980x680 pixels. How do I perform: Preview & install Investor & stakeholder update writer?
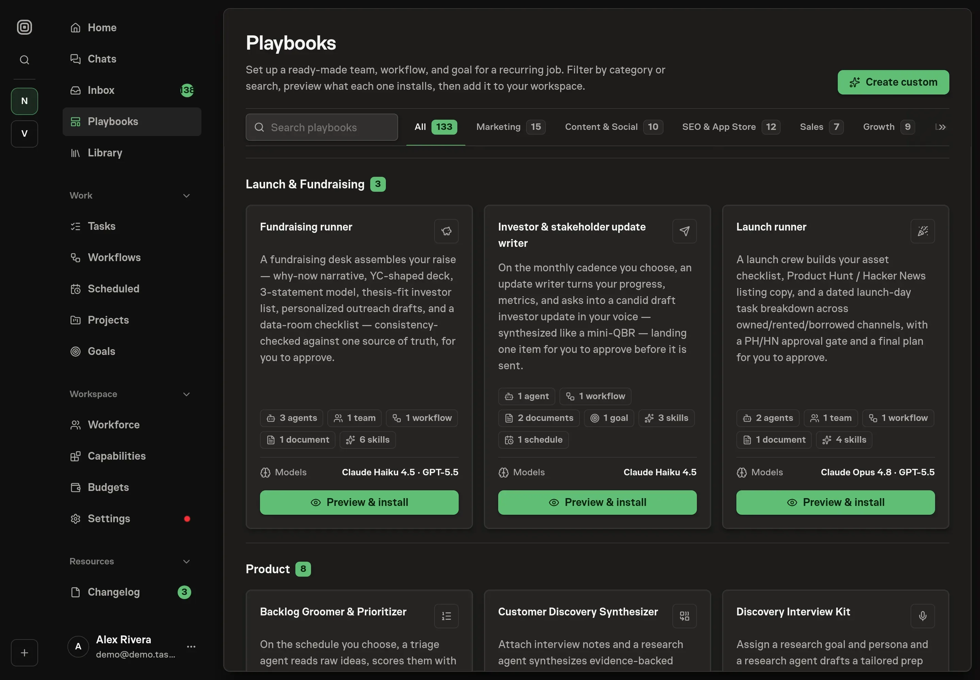(597, 503)
